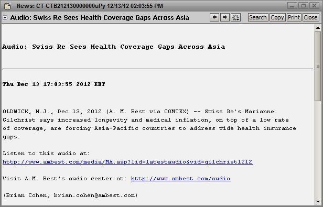Click the 'Listen to this audio at:' line
This screenshot has height=207, width=323.
click(x=46, y=154)
